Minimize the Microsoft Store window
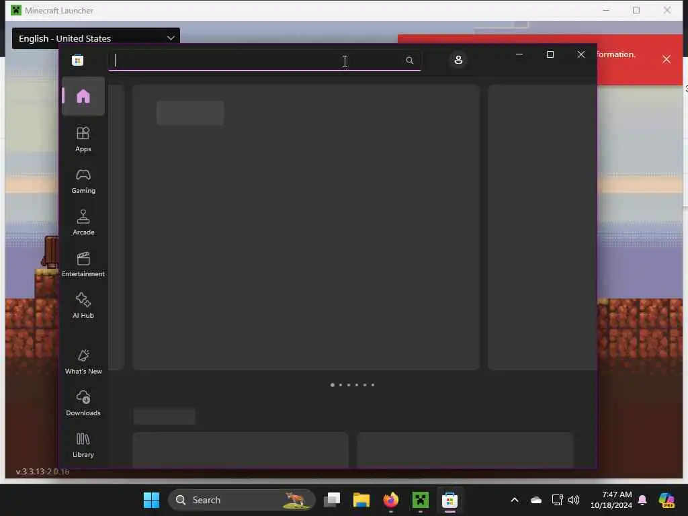The height and width of the screenshot is (516, 688). click(x=519, y=54)
